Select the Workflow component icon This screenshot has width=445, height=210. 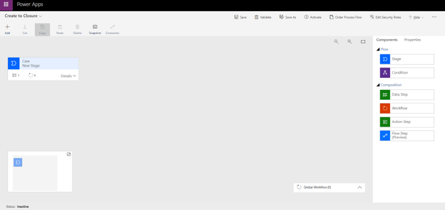tap(385, 108)
